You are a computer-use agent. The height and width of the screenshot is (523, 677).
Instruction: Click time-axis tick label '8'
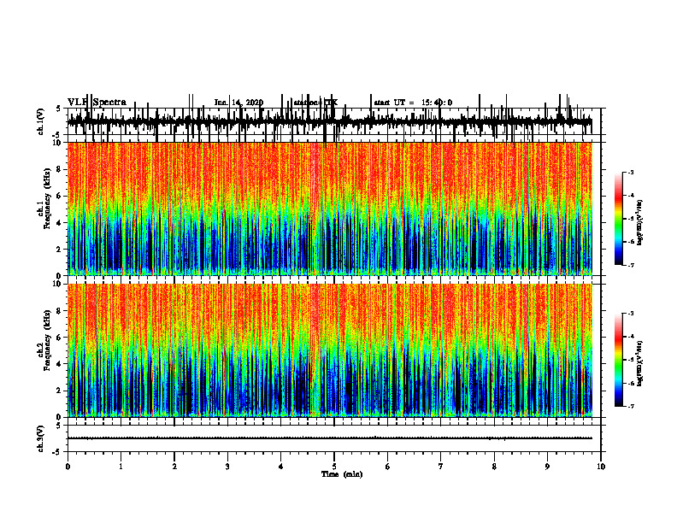click(x=494, y=467)
